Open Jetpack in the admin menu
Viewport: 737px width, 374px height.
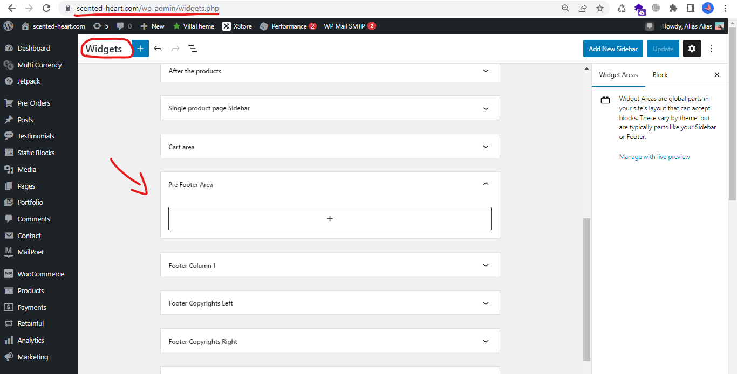click(x=29, y=81)
